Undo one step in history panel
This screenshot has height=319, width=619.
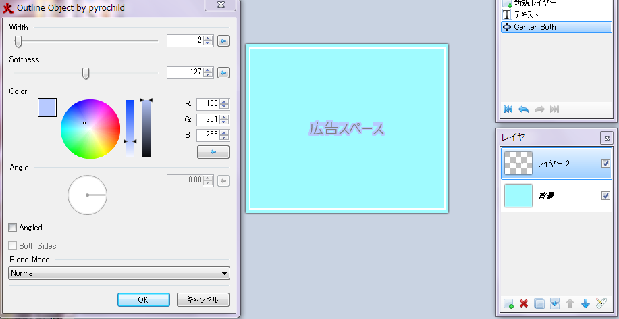point(523,109)
